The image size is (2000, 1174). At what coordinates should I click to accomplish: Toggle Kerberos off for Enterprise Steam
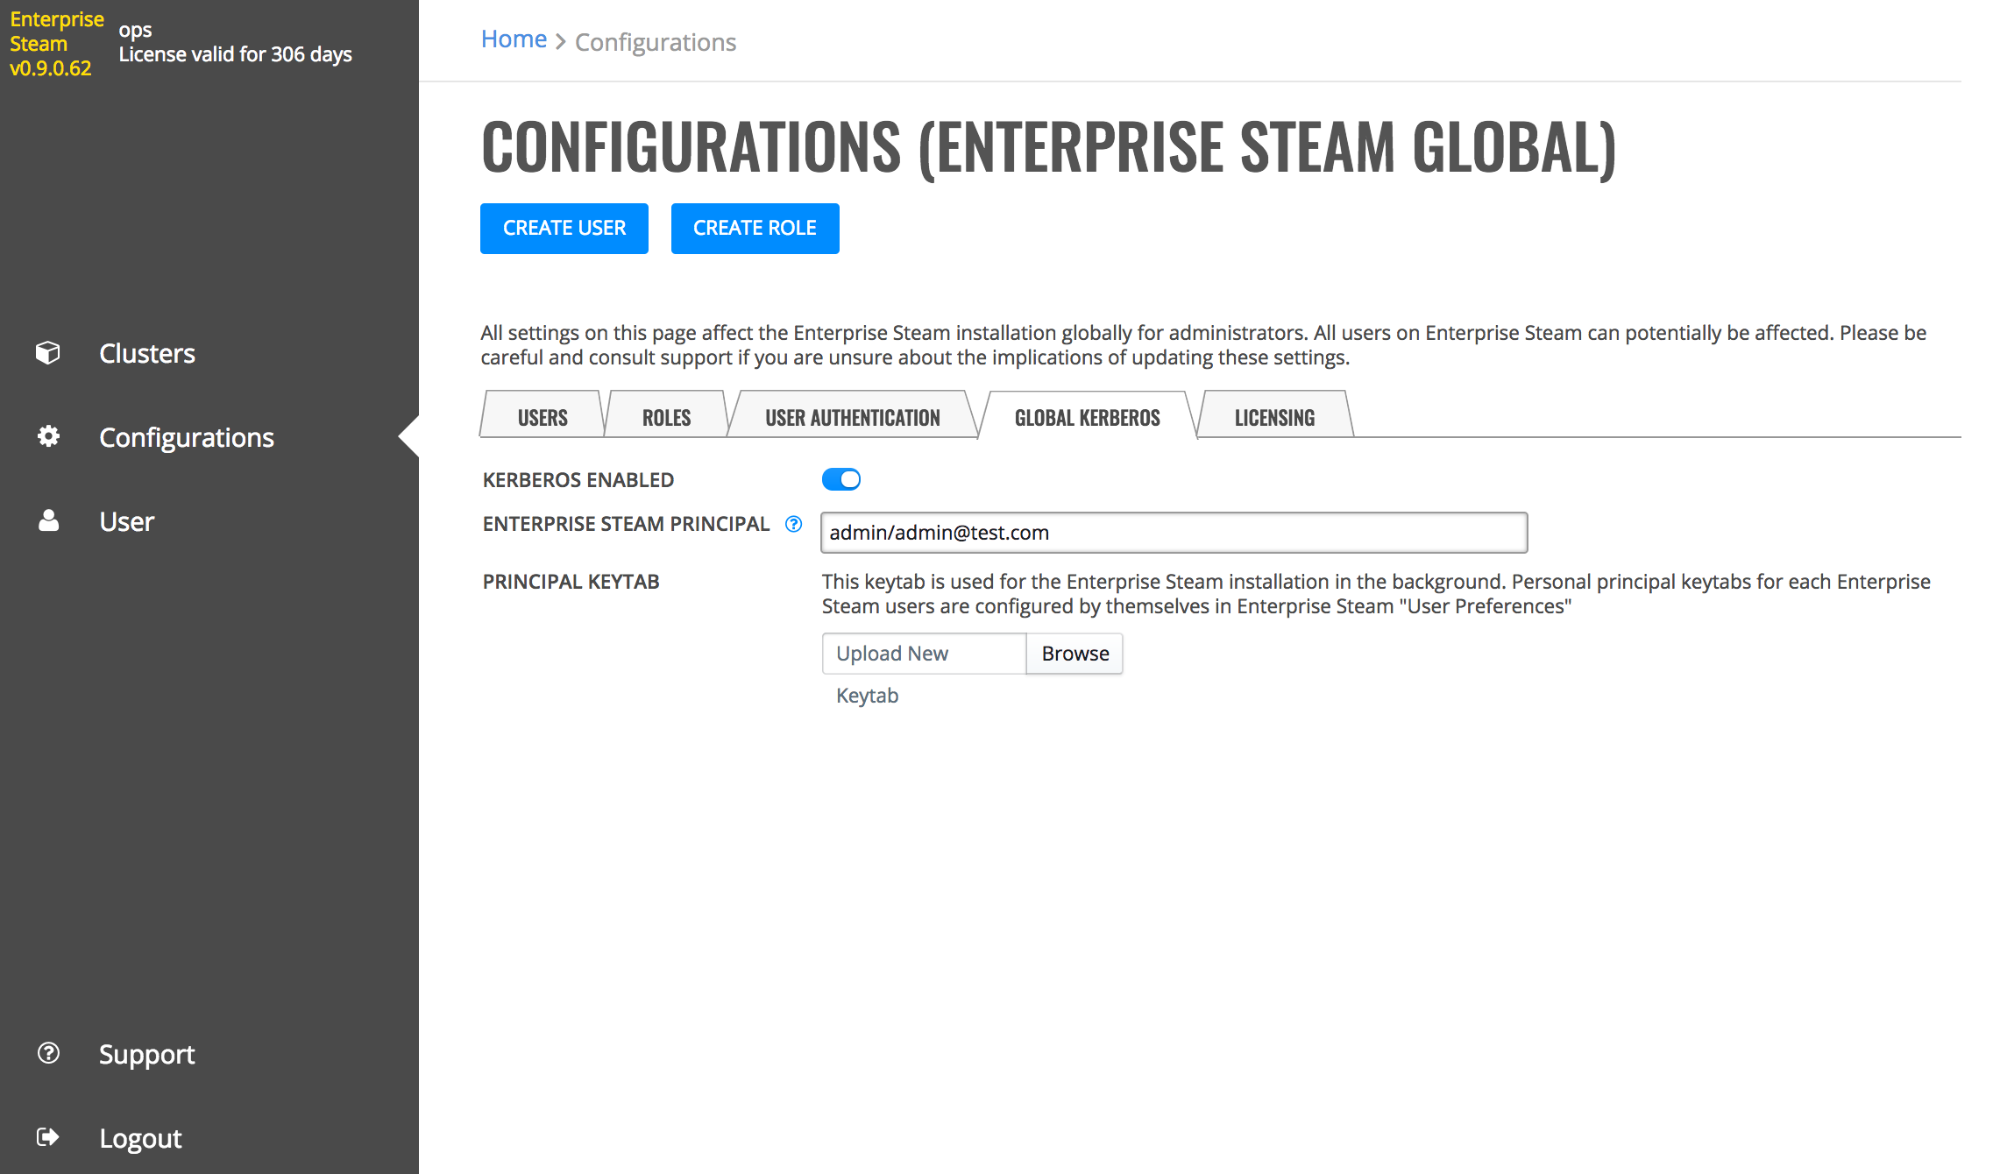(x=841, y=479)
